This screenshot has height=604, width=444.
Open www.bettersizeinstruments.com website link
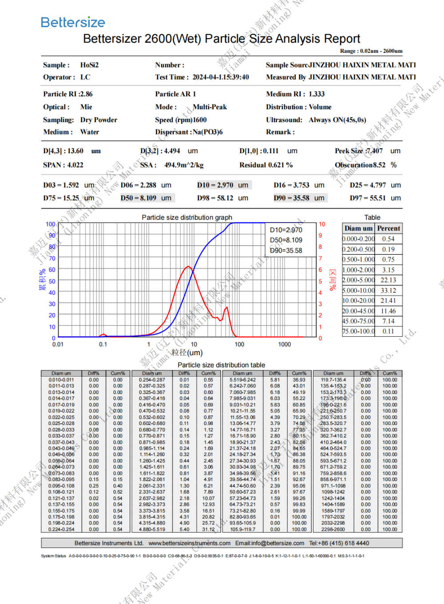click(189, 543)
